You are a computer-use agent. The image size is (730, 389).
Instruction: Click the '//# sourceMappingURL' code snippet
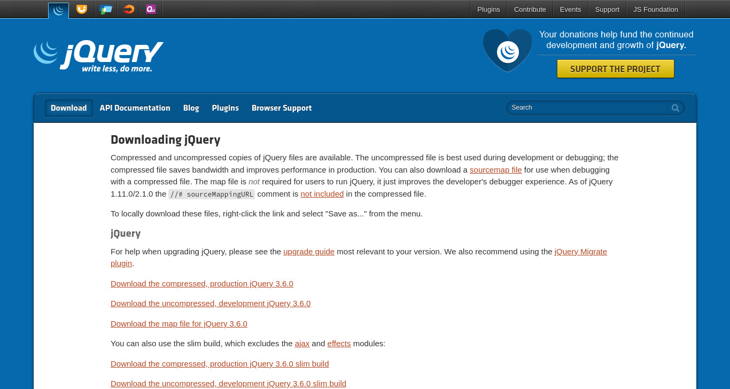click(212, 194)
